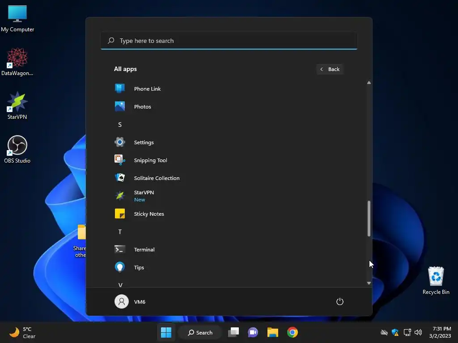The height and width of the screenshot is (343, 458).
Task: Click the app list scrollbar thumb
Action: click(369, 218)
